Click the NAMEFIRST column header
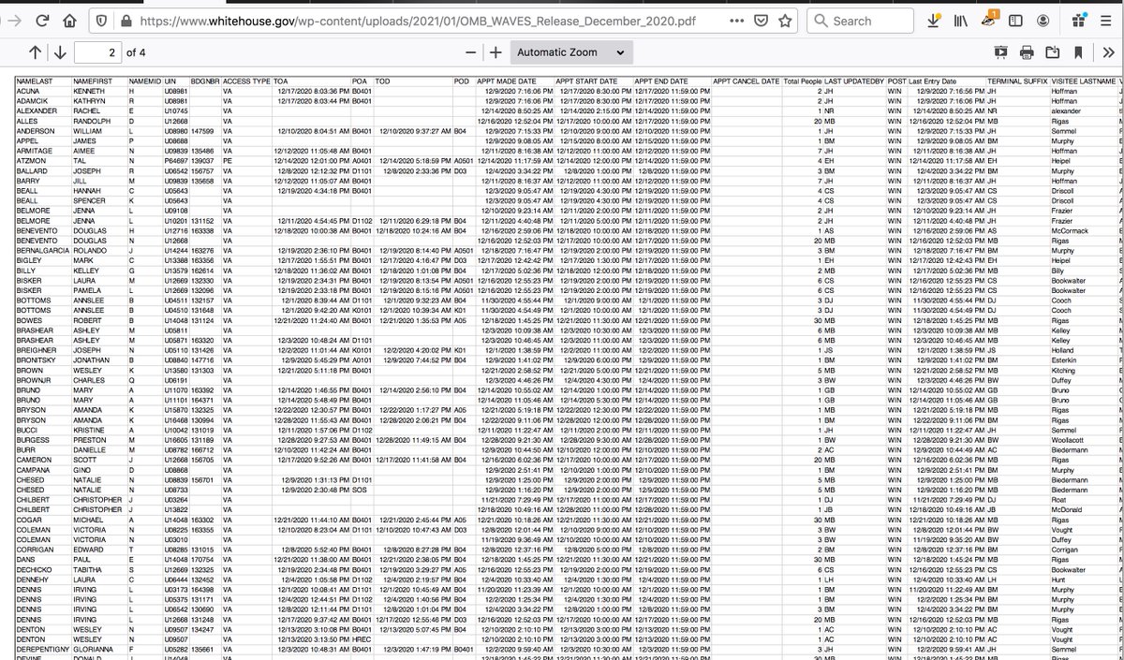 click(x=94, y=81)
